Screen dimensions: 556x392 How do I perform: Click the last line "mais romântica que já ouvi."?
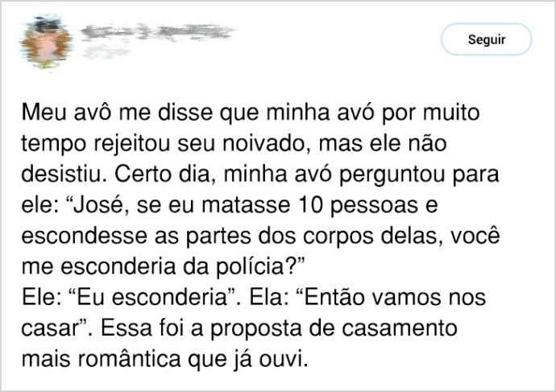point(165,359)
